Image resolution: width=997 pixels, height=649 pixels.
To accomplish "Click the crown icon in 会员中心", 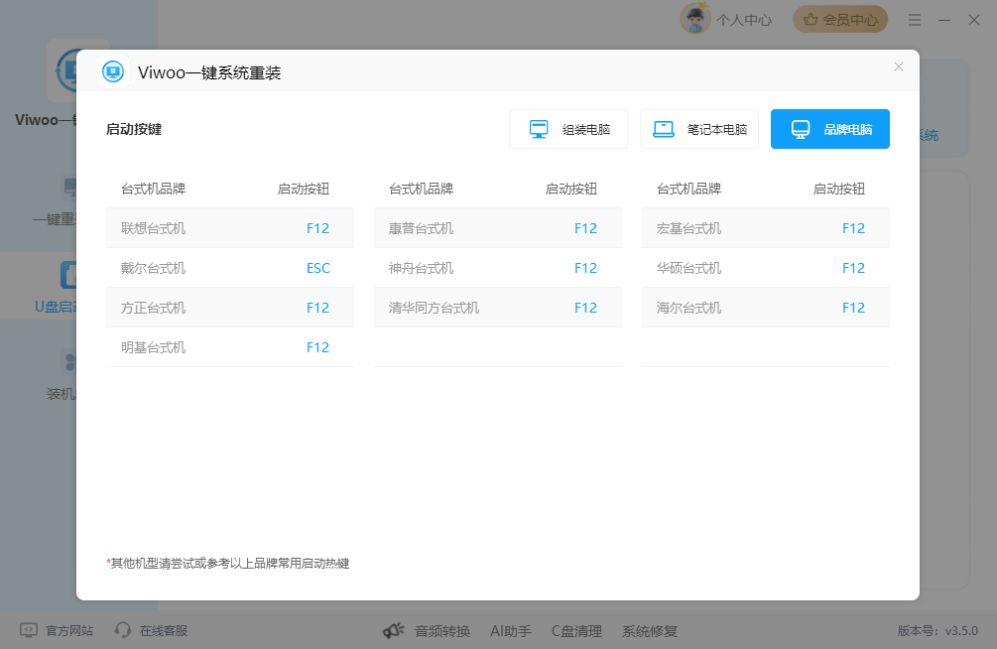I will [810, 20].
